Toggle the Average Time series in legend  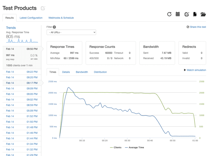(x=135, y=147)
